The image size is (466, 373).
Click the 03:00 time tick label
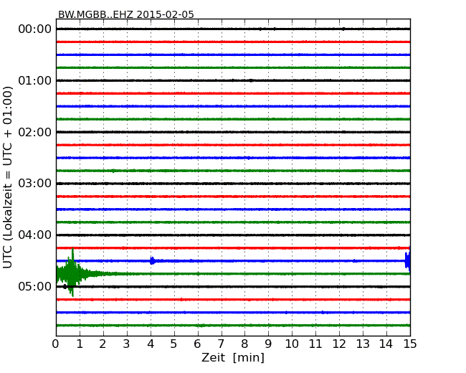click(x=35, y=183)
